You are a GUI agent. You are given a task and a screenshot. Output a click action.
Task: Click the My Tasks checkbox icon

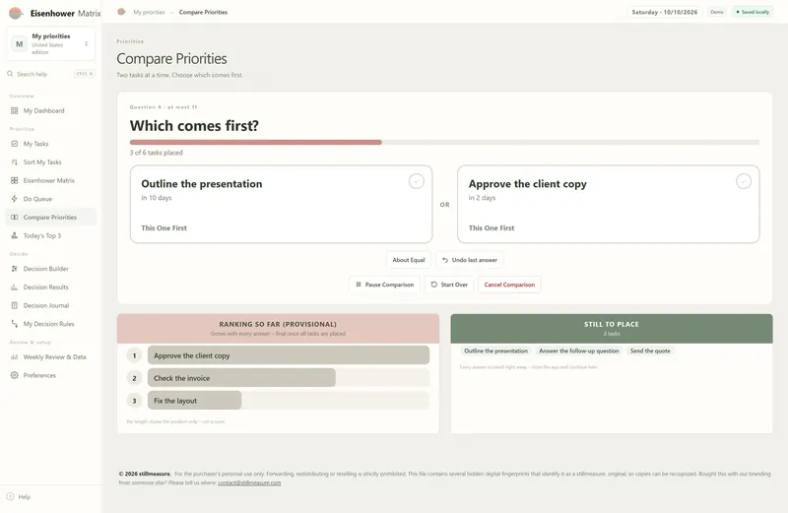(14, 144)
